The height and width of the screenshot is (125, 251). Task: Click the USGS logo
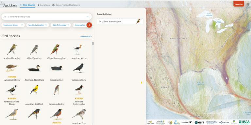244,122
